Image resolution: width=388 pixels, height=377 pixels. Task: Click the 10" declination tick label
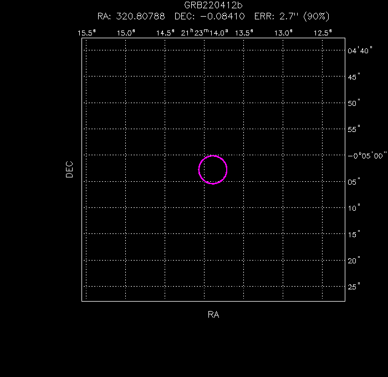tap(354, 208)
